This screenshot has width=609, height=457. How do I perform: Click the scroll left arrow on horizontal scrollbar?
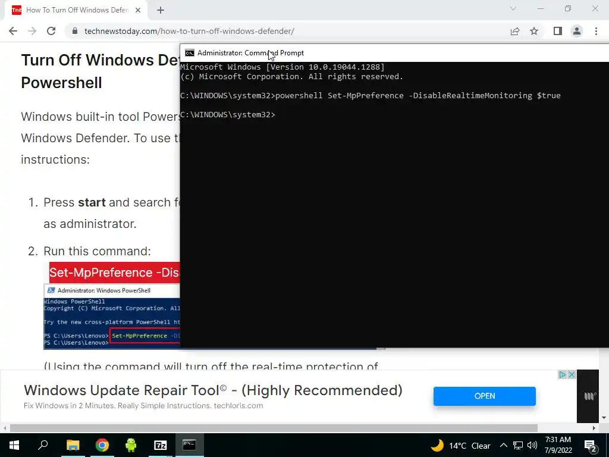(x=5, y=428)
